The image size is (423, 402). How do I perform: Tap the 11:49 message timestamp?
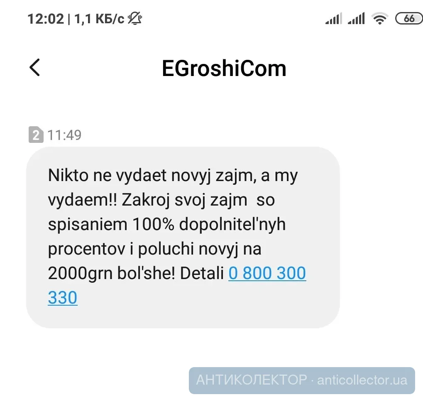[64, 135]
